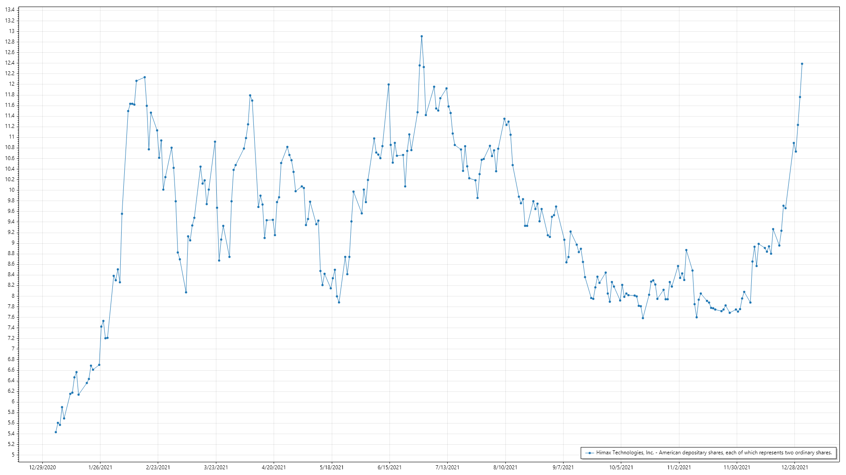Click the first data point near 5.4
The height and width of the screenshot is (475, 846).
tap(56, 432)
